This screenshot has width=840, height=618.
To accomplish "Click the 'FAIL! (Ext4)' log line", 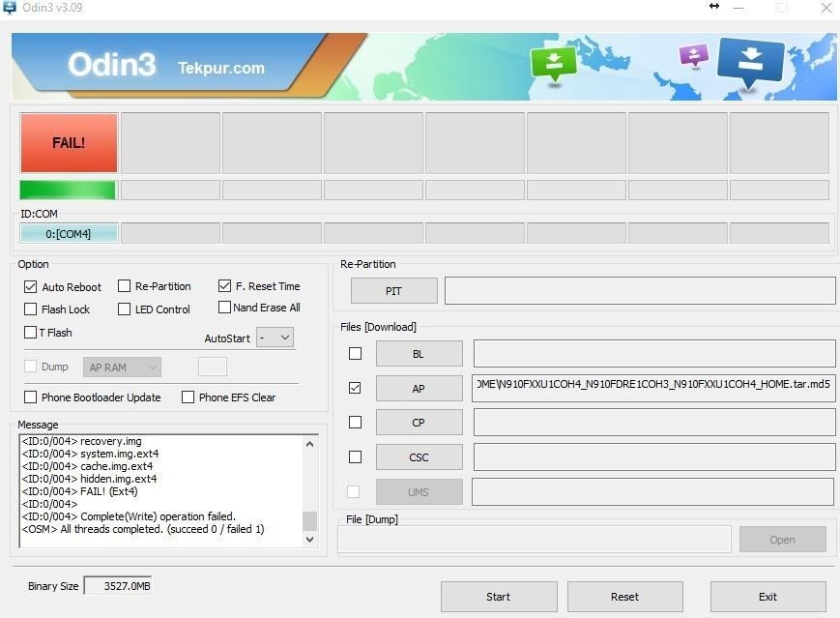I will 80,491.
